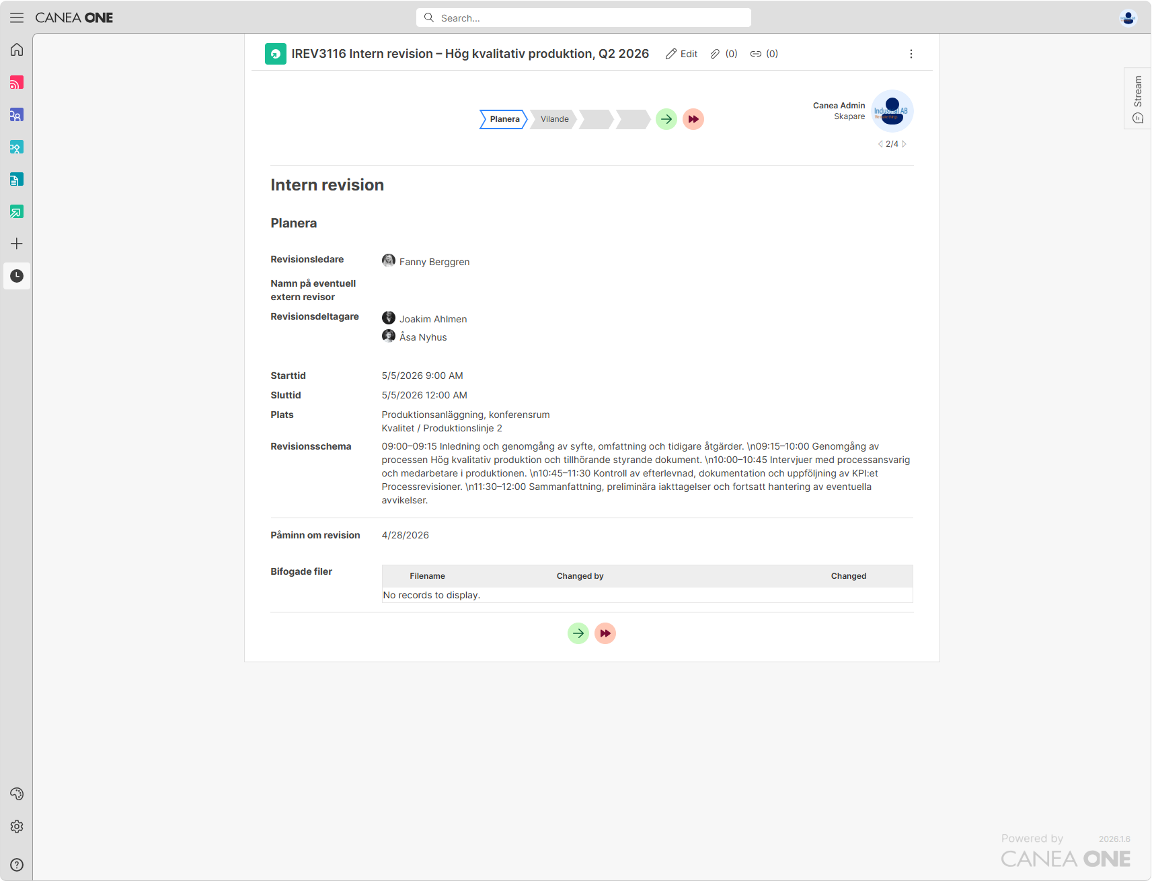Open the recent history clock icon

17,276
